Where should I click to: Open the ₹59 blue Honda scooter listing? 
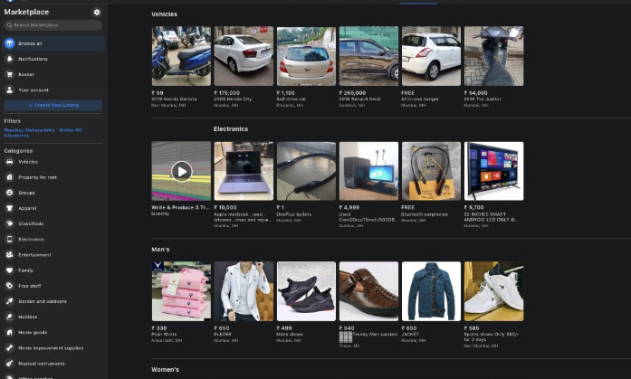[181, 56]
